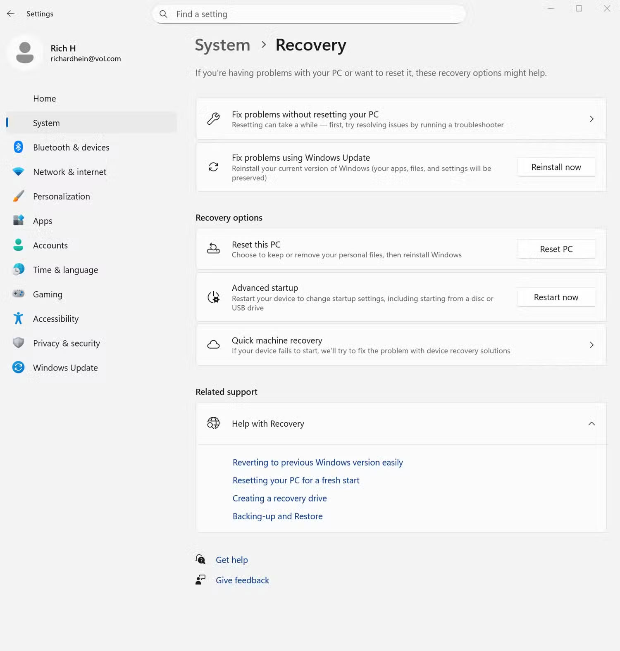Screen dimensions: 620x651
Task: Click the refresh icon beside Fix problems using Windows Update
Action: coord(213,167)
